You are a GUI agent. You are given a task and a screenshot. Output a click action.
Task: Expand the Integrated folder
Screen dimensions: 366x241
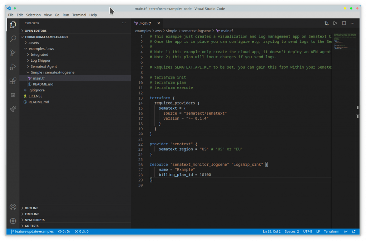39,55
